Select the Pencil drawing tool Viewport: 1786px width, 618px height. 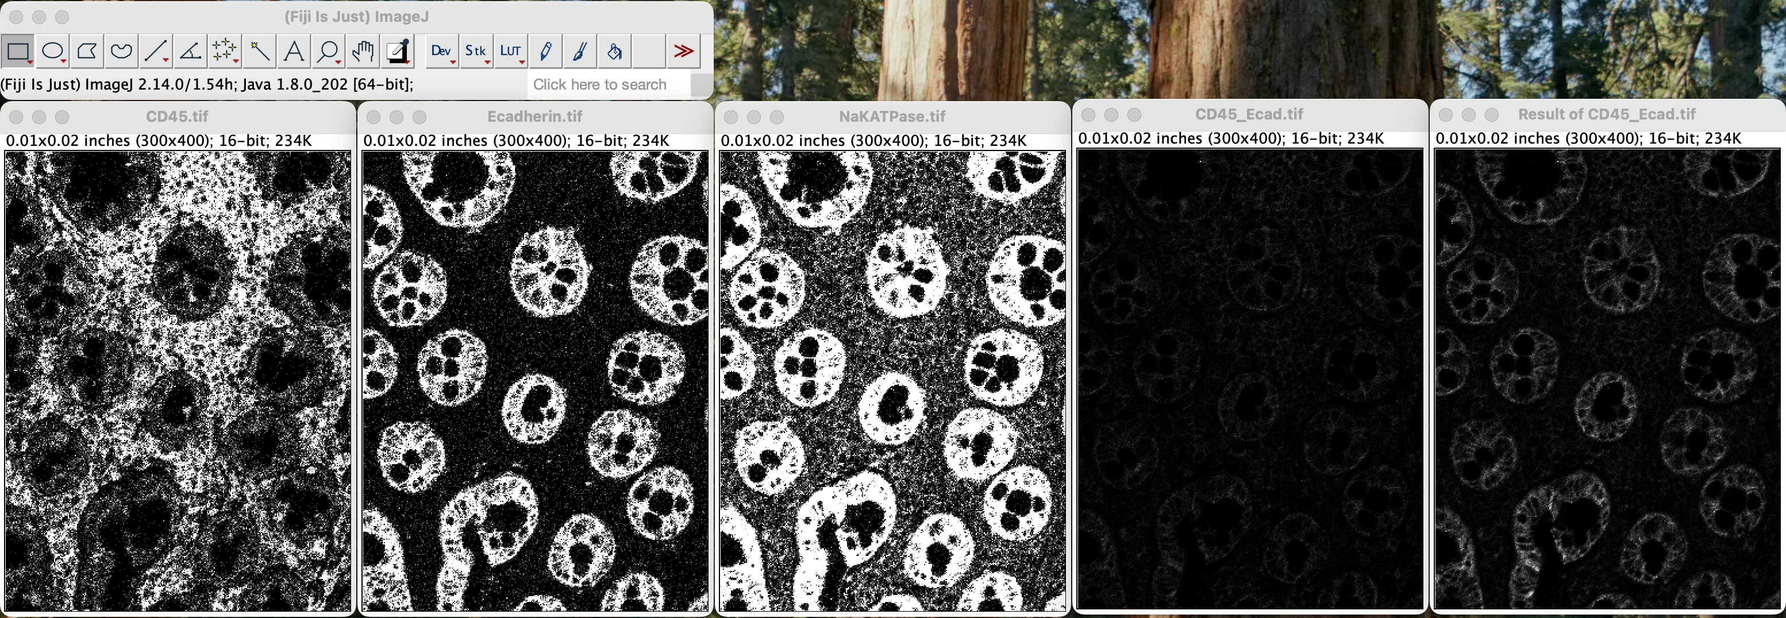pyautogui.click(x=546, y=51)
